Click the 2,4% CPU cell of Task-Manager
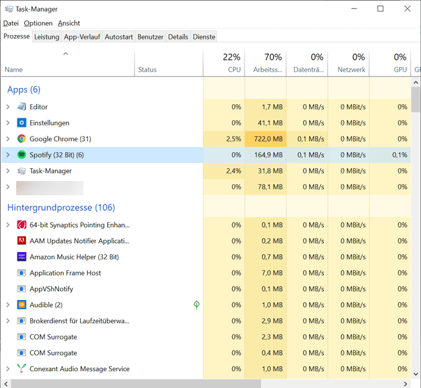The image size is (421, 388). tap(224, 171)
